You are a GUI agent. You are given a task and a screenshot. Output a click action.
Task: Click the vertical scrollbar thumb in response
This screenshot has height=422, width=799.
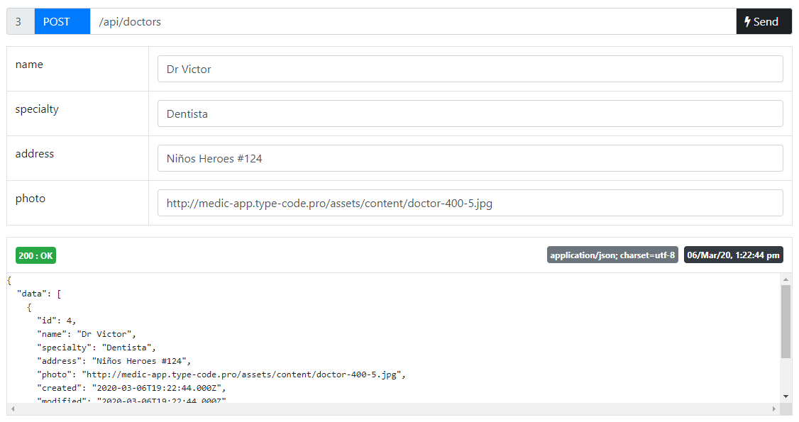tap(786, 322)
